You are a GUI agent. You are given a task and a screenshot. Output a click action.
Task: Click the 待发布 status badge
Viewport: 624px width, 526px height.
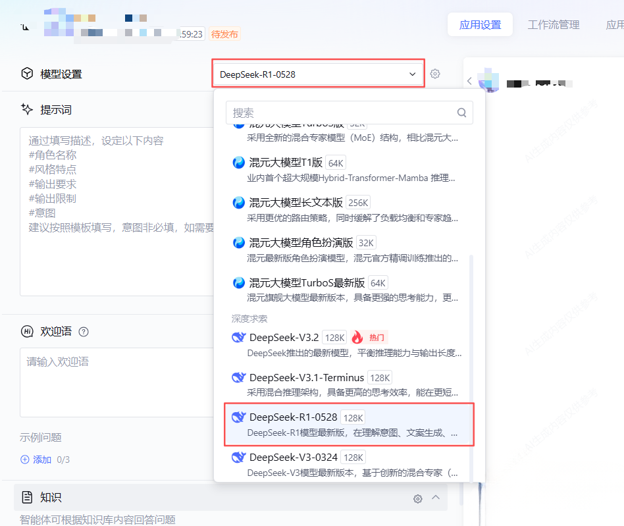click(x=224, y=34)
